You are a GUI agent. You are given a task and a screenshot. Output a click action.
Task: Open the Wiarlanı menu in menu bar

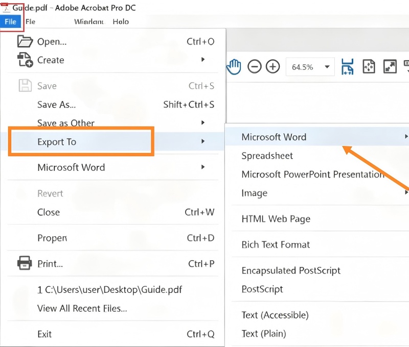pos(88,21)
